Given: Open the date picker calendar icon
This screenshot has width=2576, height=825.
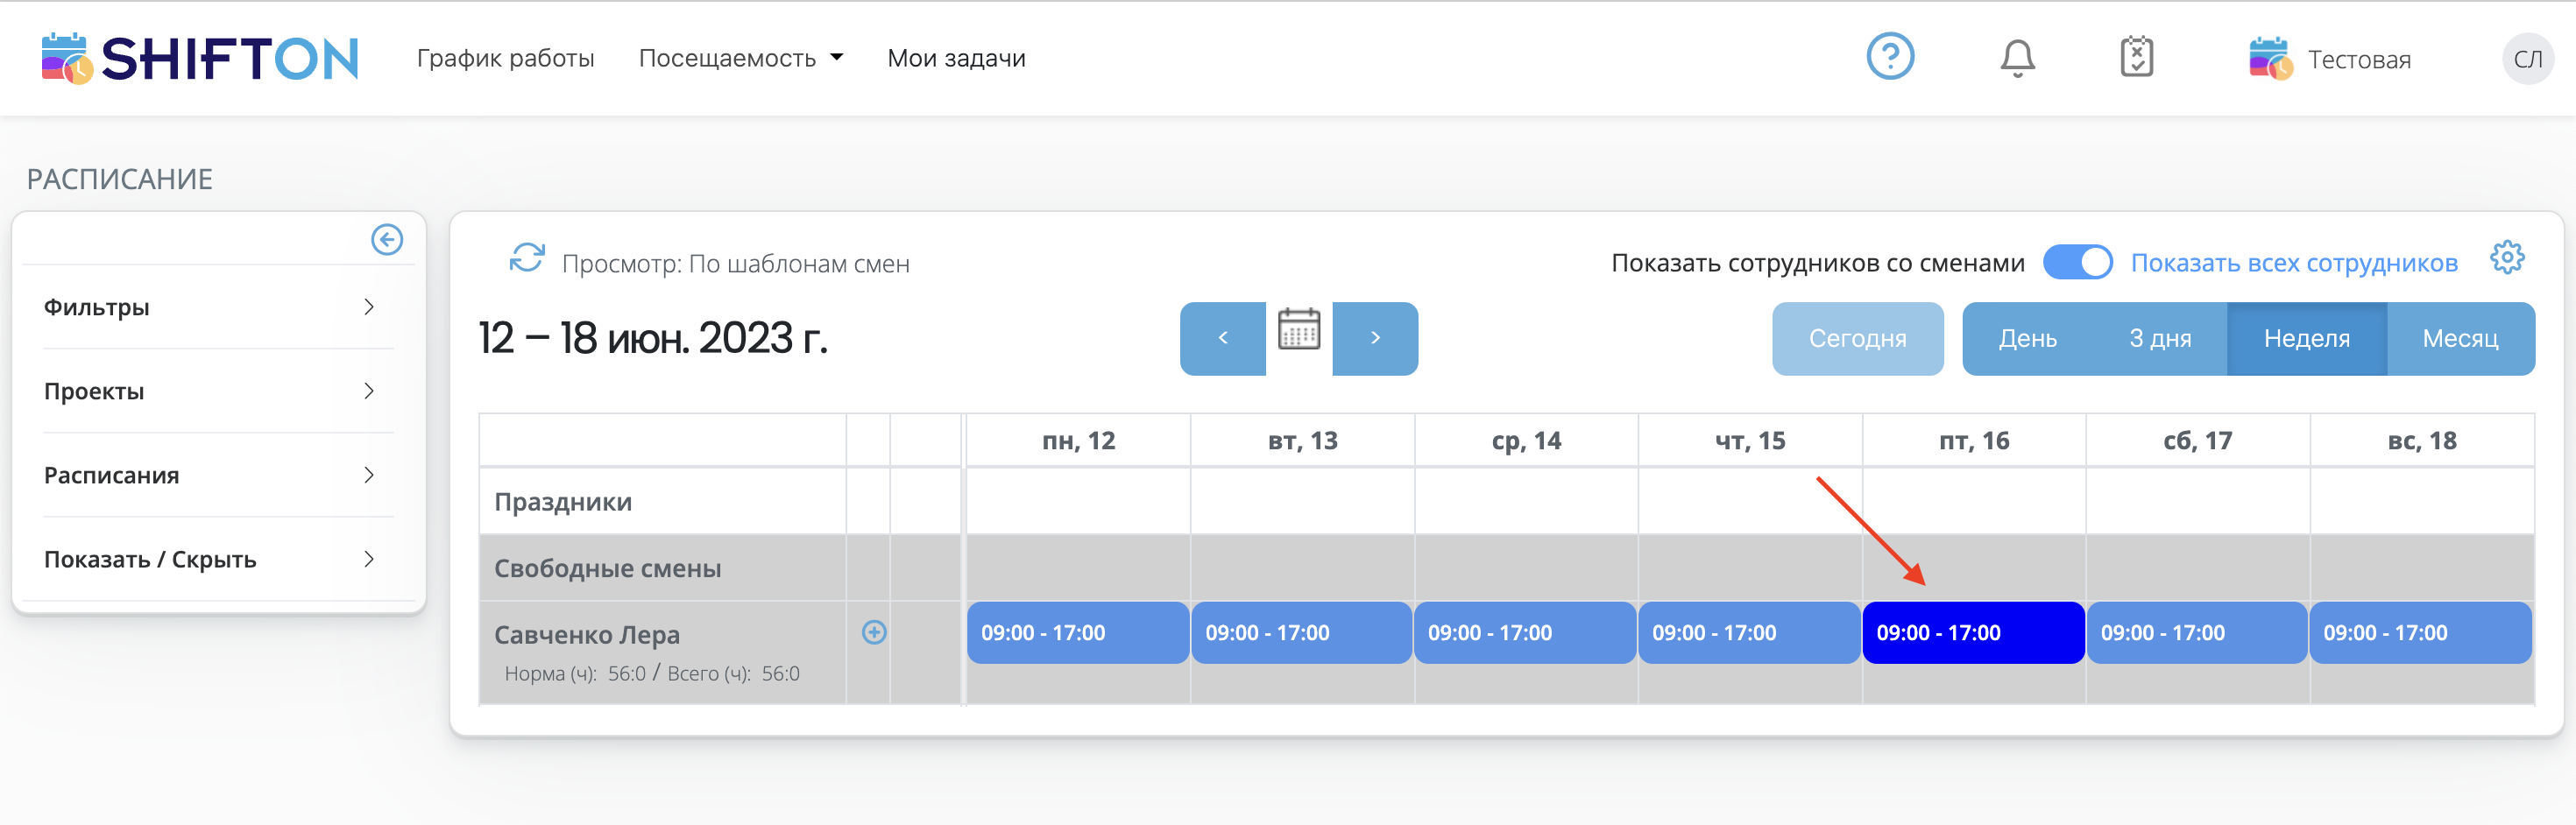Looking at the screenshot, I should (1299, 330).
